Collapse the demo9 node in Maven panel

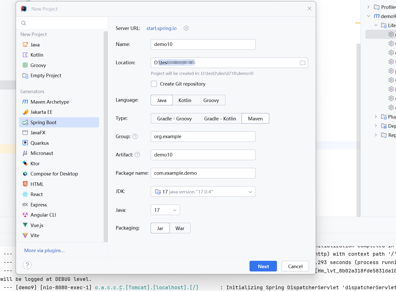(369, 16)
